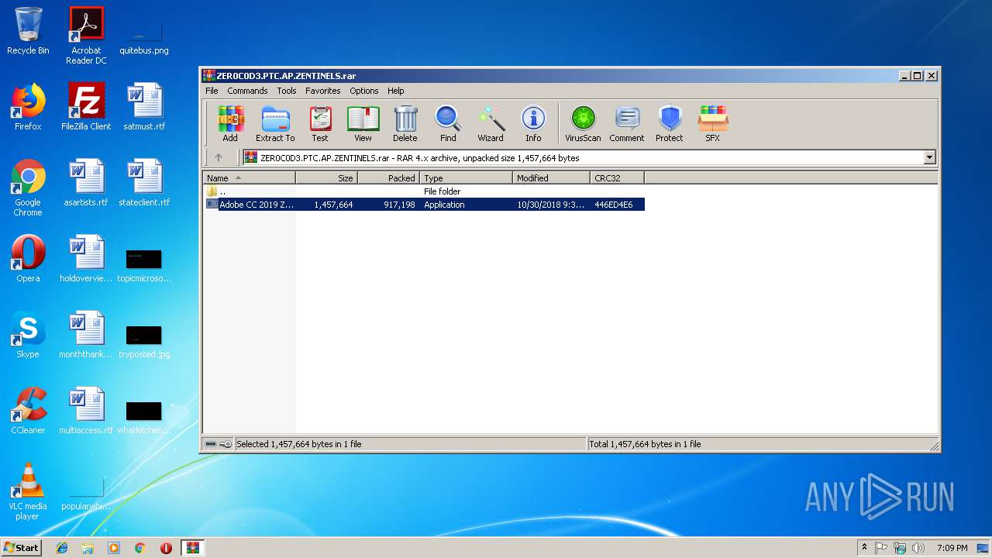This screenshot has width=992, height=558.
Task: Select the Firefox desktop icon
Action: [x=28, y=107]
